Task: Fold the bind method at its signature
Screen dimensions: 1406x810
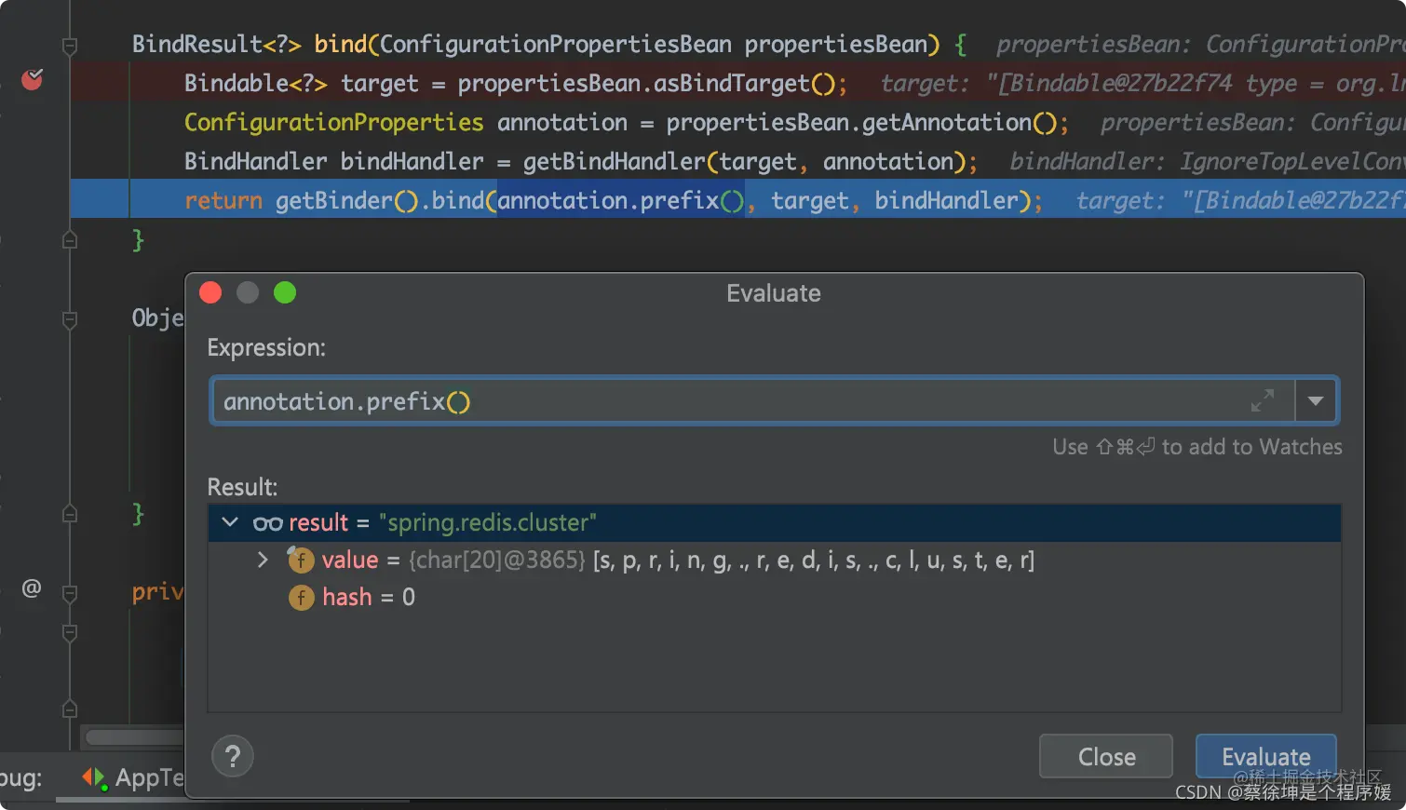Action: 70,45
